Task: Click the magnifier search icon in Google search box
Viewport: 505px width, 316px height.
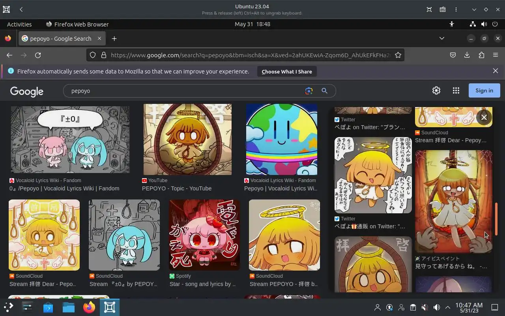Action: coord(324,91)
